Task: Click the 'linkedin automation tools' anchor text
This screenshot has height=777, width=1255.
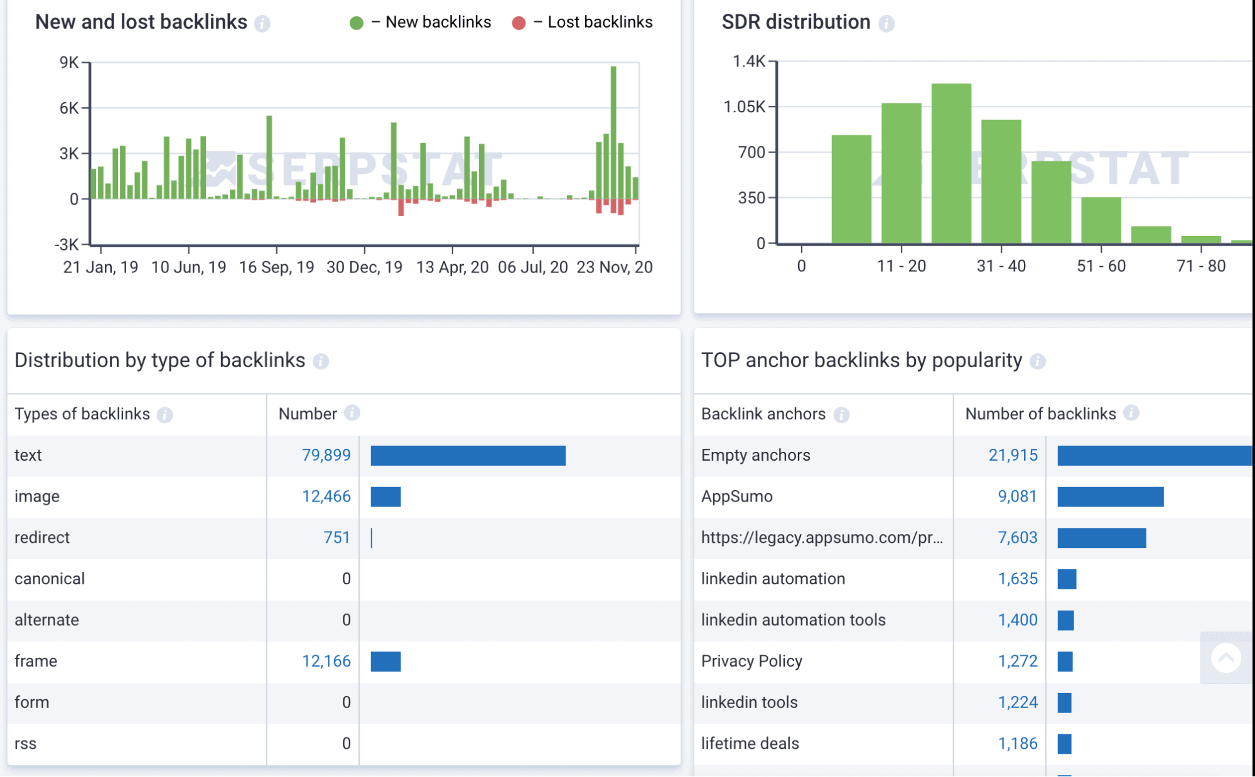Action: [793, 620]
